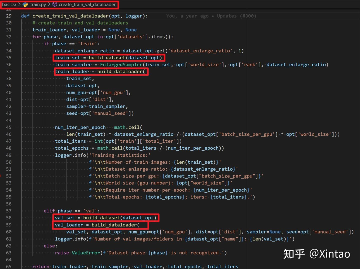Open the basicsr folder breadcrumb
Viewport: 360px width, 269px height.
coord(9,4)
